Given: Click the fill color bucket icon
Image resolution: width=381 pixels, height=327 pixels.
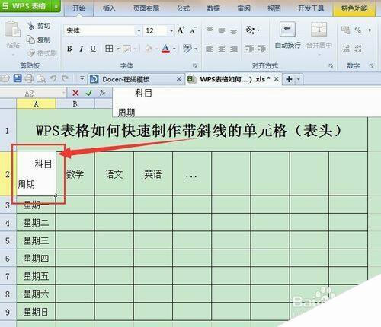Looking at the screenshot, I should (x=149, y=49).
